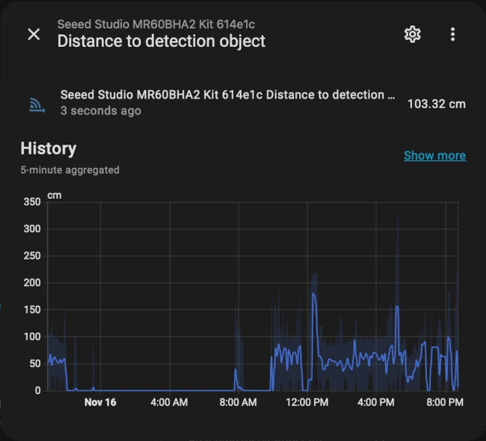Viewport: 486px width, 441px height.
Task: Click the Nov 16 date axis label
Action: click(100, 402)
